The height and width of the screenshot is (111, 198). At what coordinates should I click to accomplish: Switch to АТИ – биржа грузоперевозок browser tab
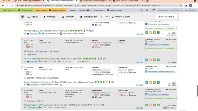[30, 1]
